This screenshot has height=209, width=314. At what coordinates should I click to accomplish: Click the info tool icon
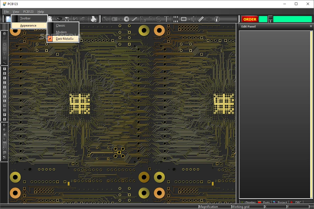pos(216,19)
